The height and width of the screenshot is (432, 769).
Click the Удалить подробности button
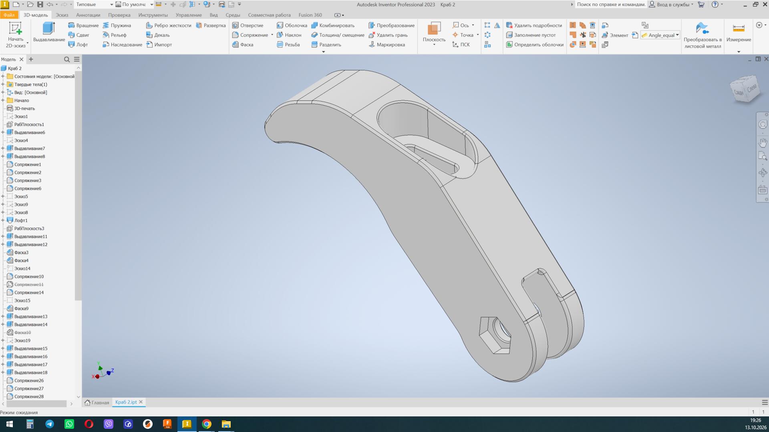[534, 25]
